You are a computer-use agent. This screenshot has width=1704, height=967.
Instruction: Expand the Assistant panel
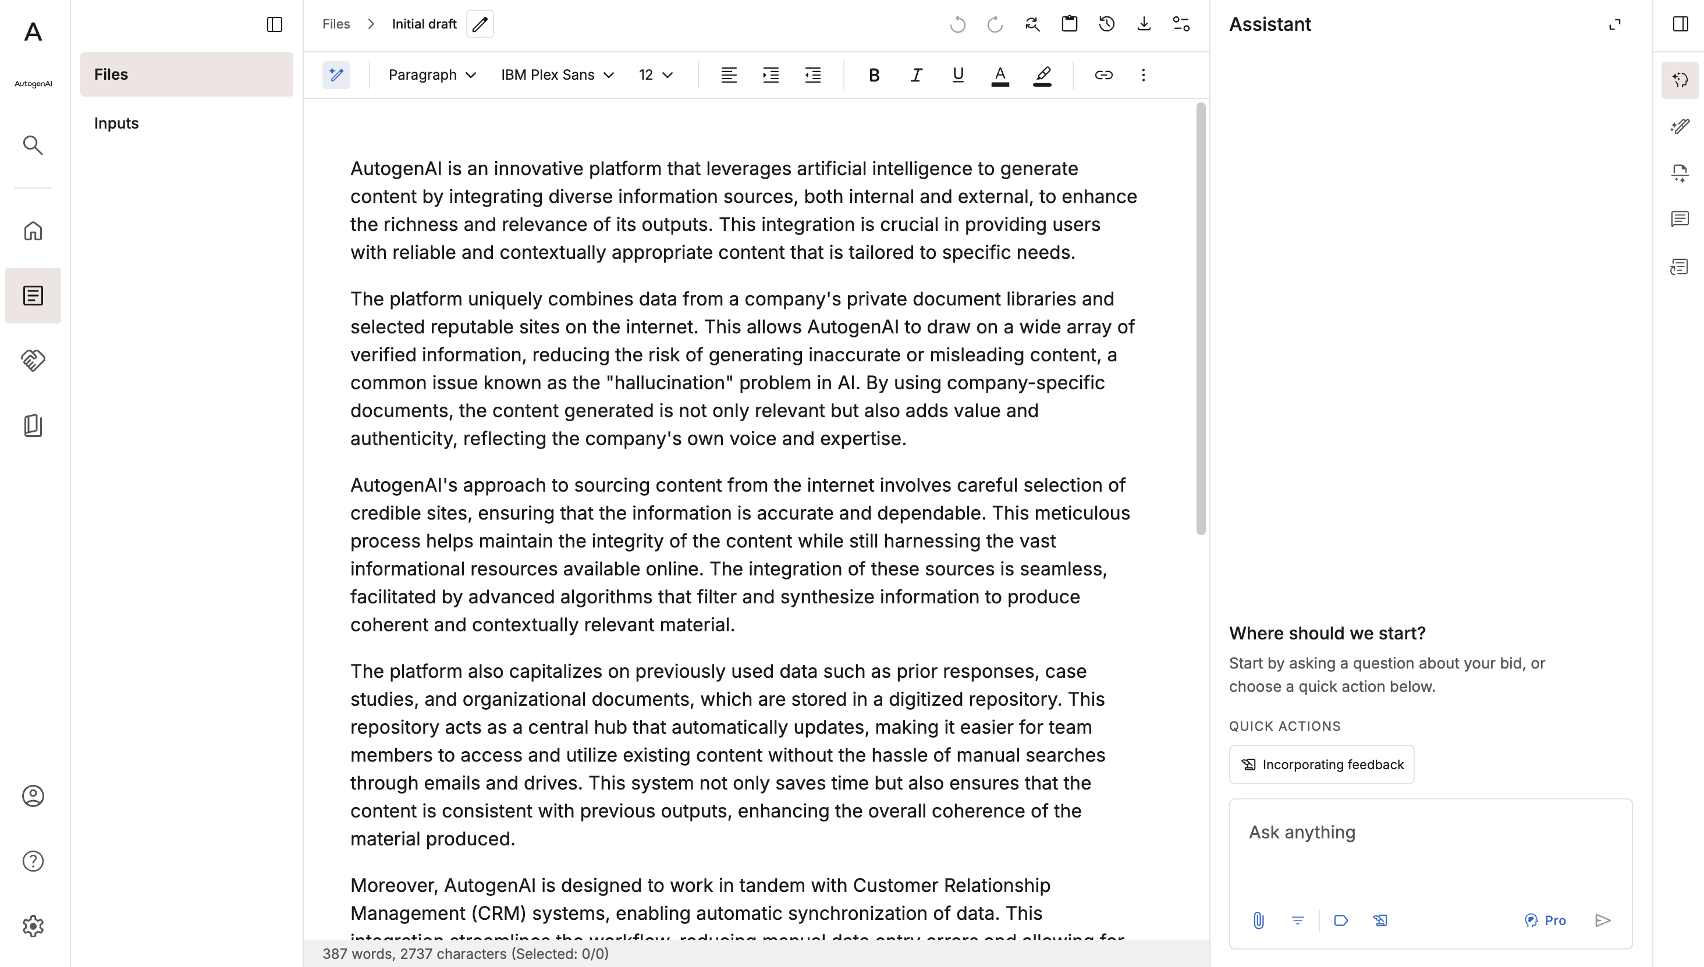click(x=1614, y=24)
